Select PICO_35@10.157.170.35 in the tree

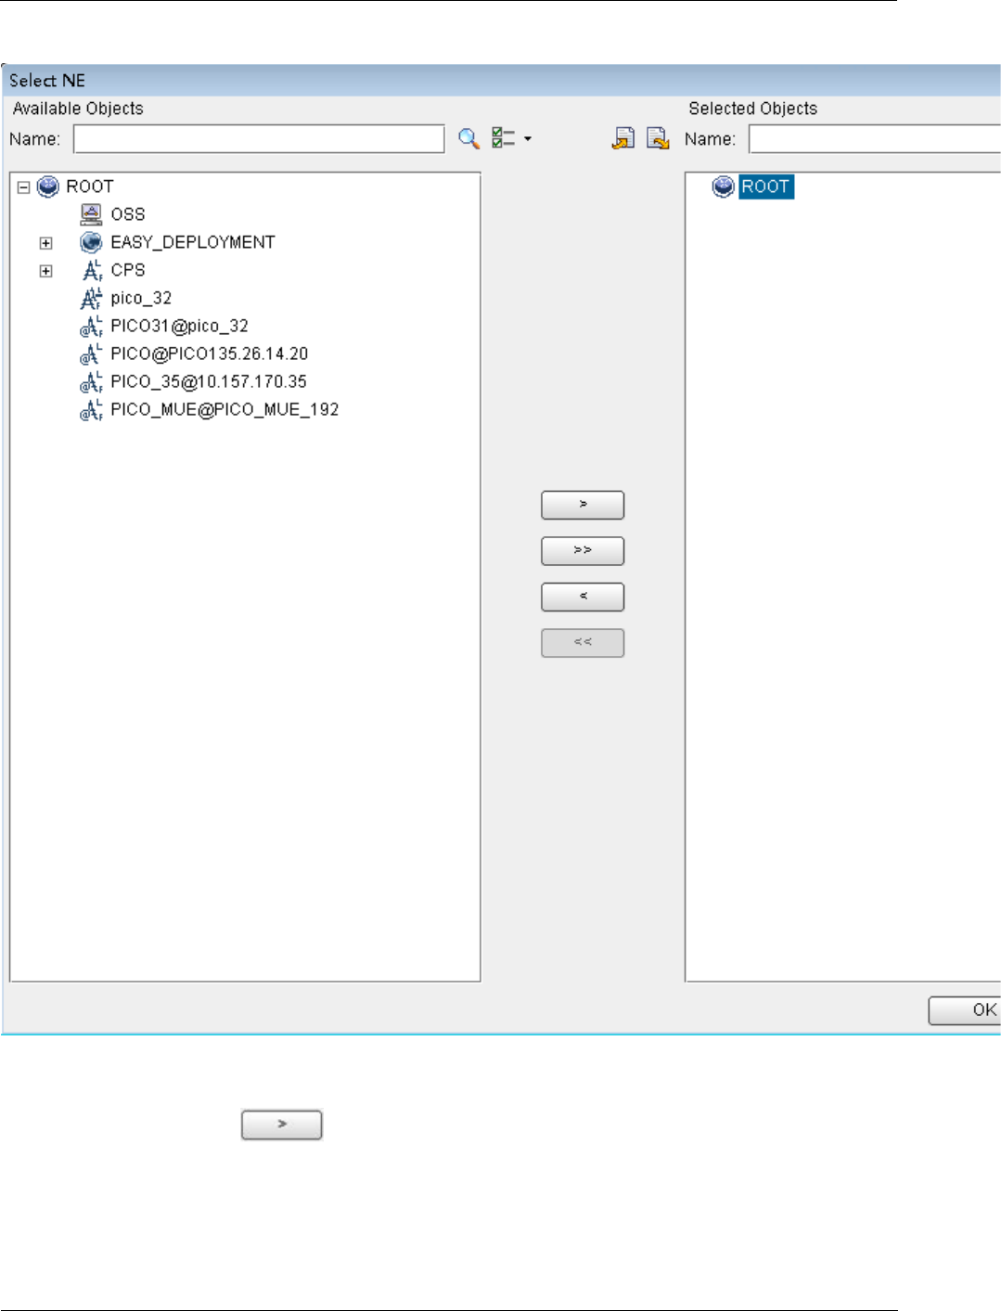click(x=209, y=381)
